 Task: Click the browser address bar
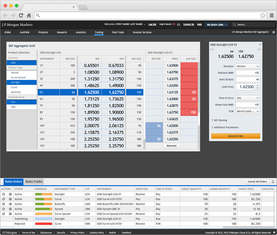150,15
